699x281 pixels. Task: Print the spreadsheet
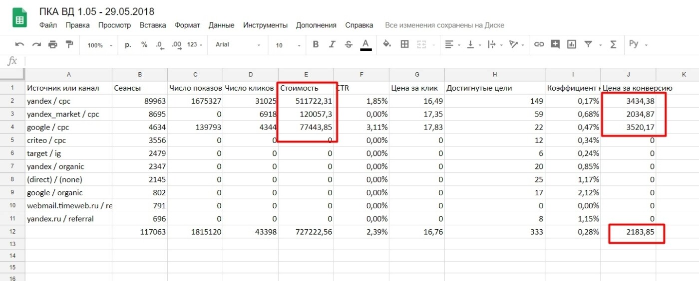53,44
